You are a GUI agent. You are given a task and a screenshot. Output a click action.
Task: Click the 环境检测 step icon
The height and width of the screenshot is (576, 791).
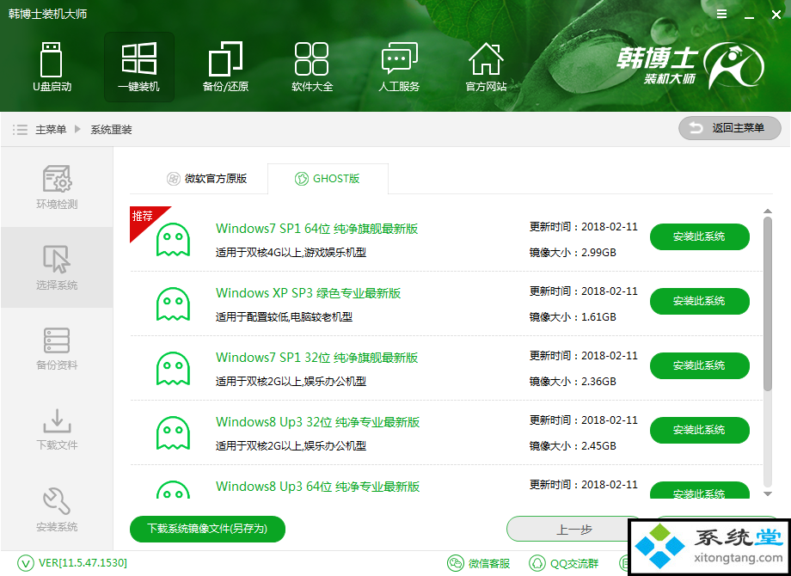coord(57,179)
